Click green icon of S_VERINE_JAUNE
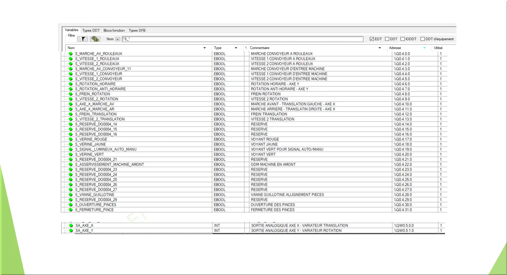507x275 pixels. coord(71,145)
